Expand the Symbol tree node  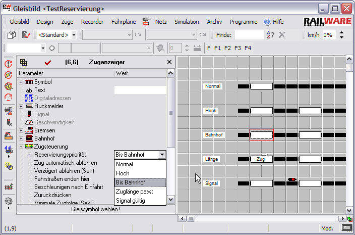click(x=21, y=82)
